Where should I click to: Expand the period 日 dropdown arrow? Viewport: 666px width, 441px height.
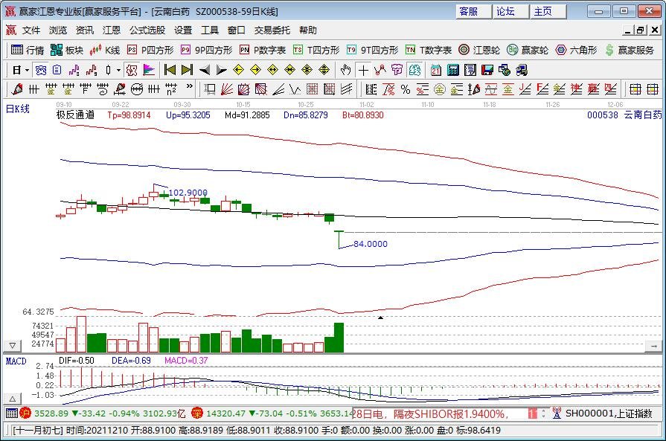pos(27,70)
